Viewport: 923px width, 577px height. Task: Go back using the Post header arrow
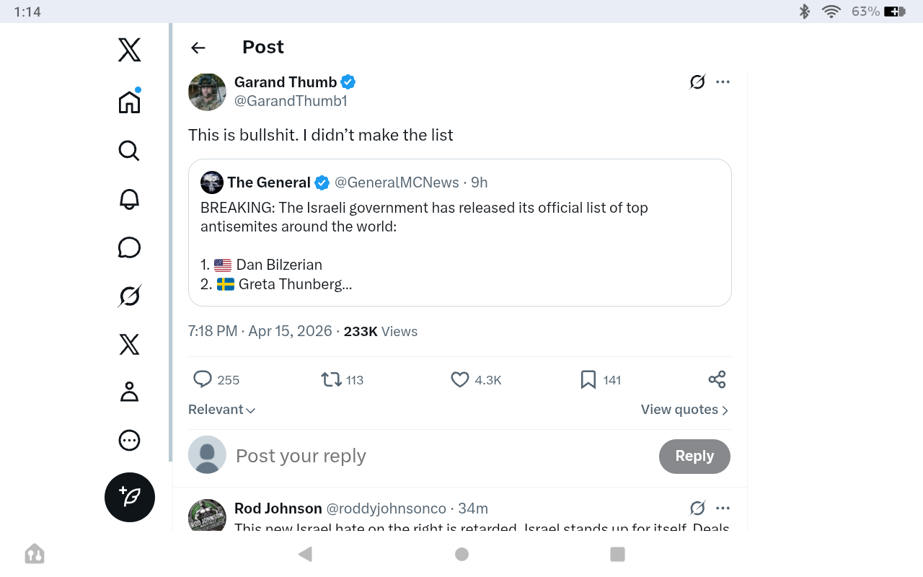[198, 48]
